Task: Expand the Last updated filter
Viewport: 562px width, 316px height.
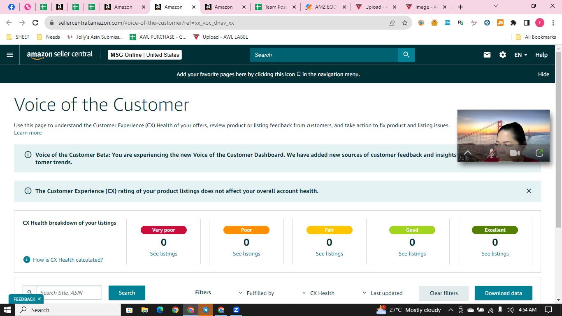Action: click(x=382, y=293)
